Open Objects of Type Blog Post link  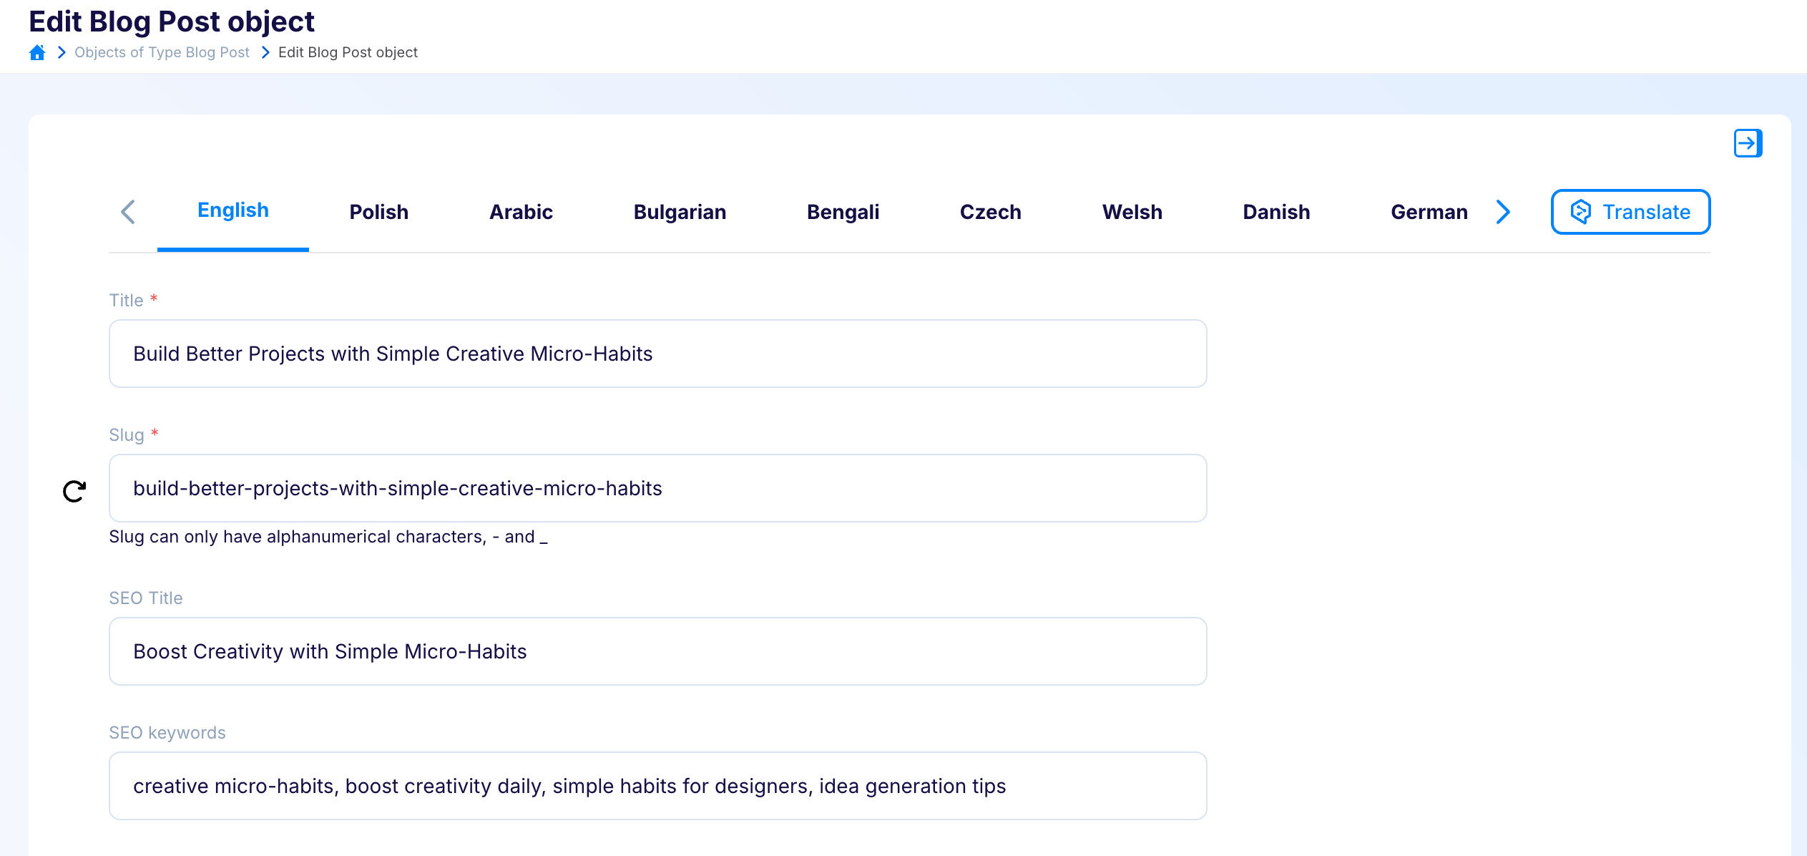click(162, 52)
